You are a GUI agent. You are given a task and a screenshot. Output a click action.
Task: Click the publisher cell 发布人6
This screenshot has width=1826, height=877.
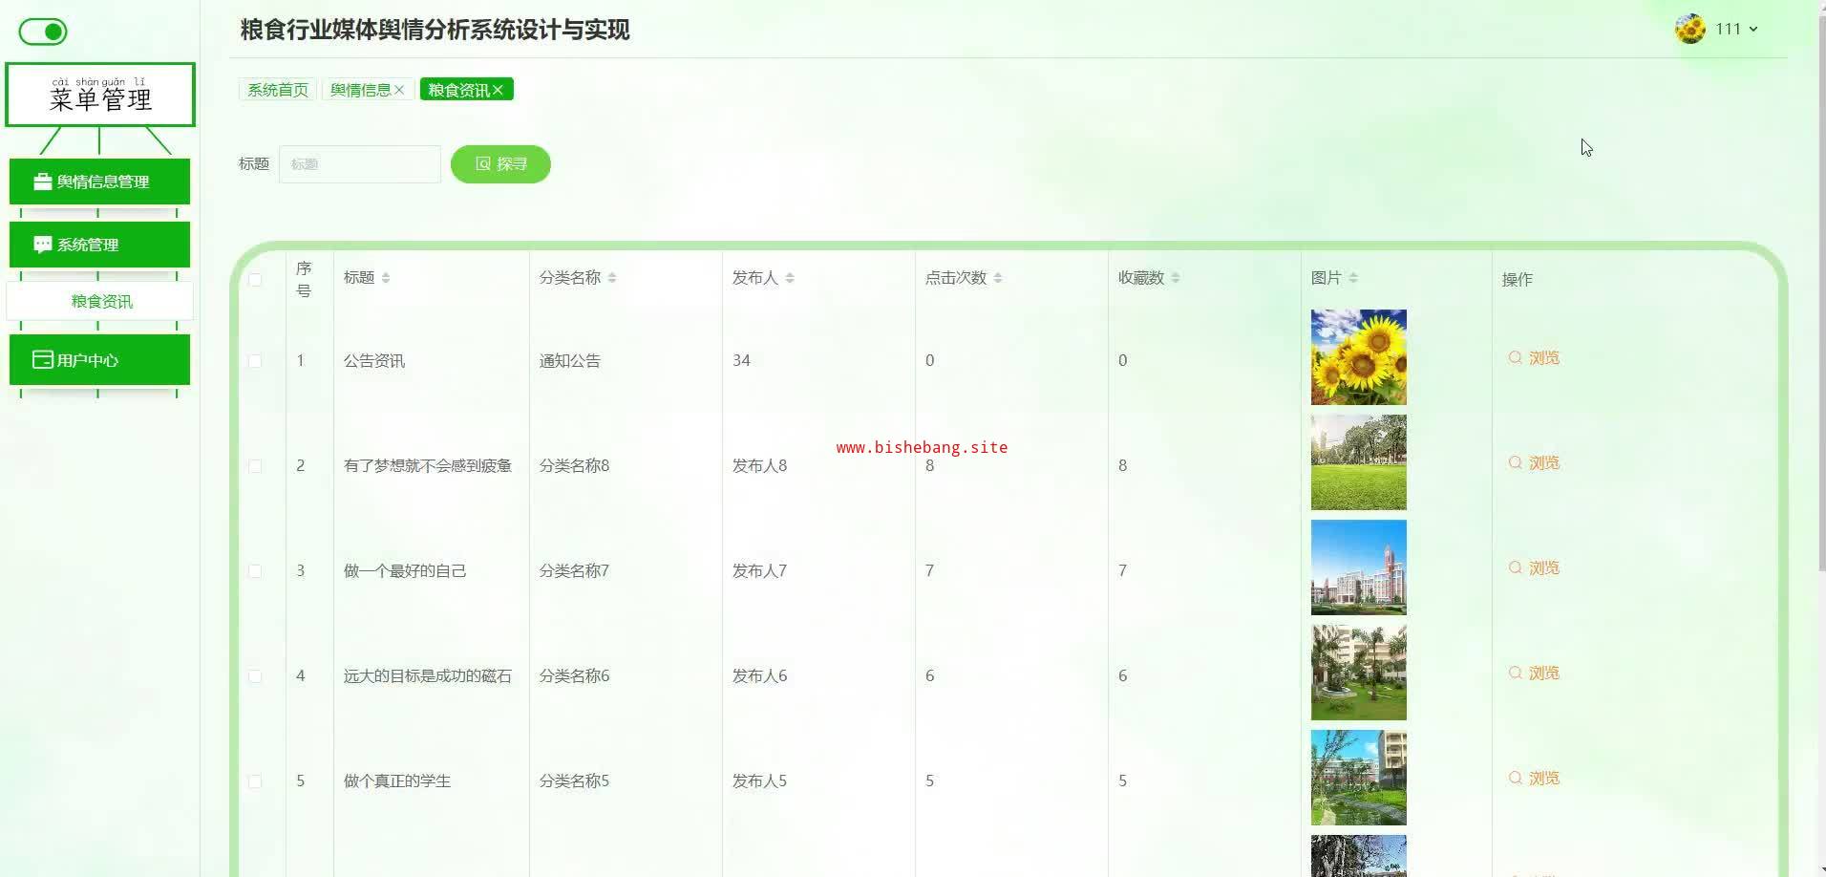759,676
